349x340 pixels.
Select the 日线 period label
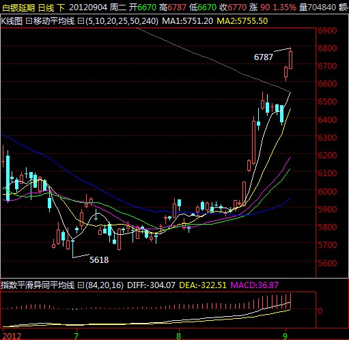coord(46,8)
